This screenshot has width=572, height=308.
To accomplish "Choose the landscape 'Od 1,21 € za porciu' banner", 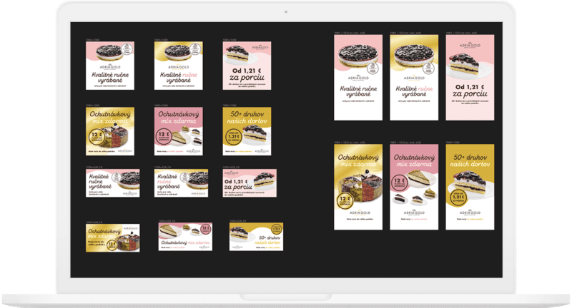I will 248,183.
